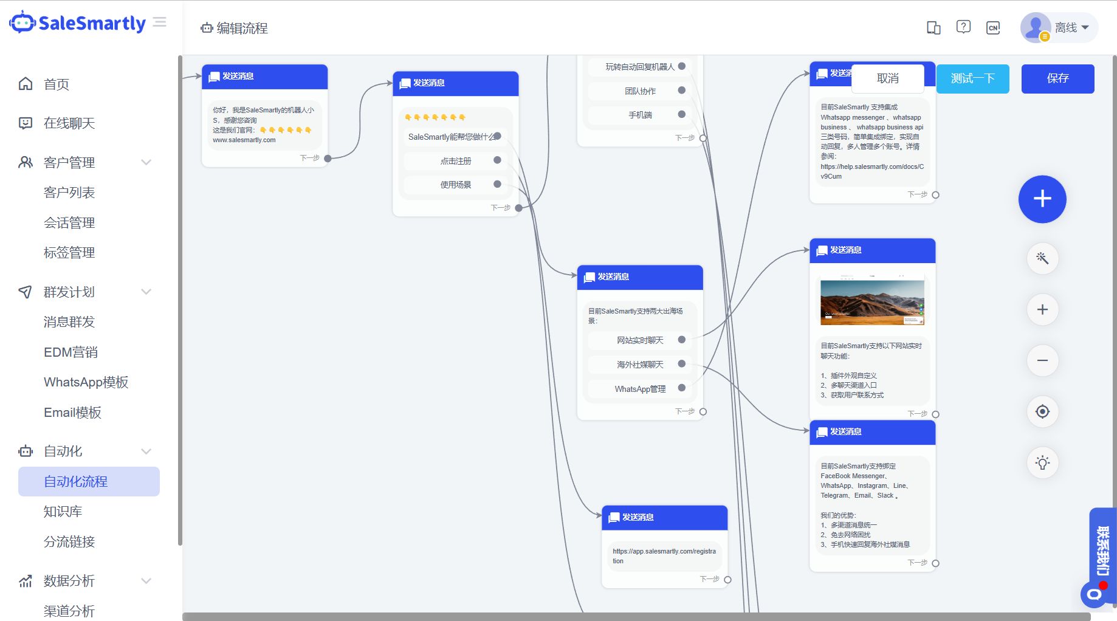
Task: Click the lightbulb tips icon
Action: 1042,462
